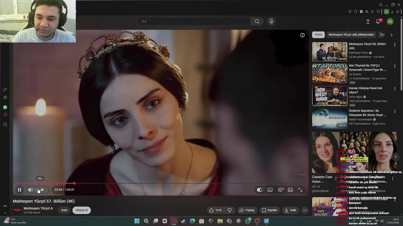Open YouTube account avatar menu

coord(390,21)
